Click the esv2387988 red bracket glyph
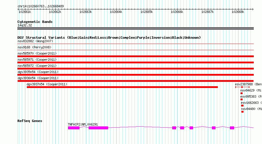262x144 pixels. click(242, 87)
